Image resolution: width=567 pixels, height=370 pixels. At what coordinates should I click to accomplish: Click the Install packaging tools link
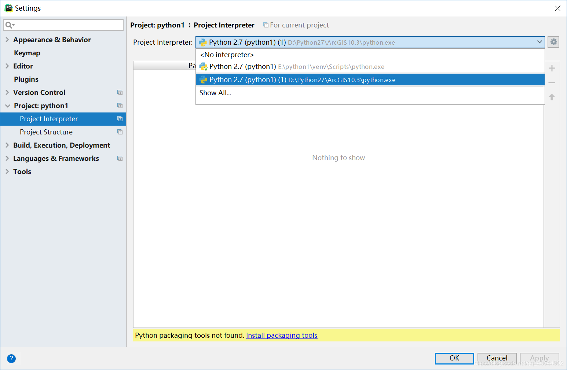coord(282,335)
